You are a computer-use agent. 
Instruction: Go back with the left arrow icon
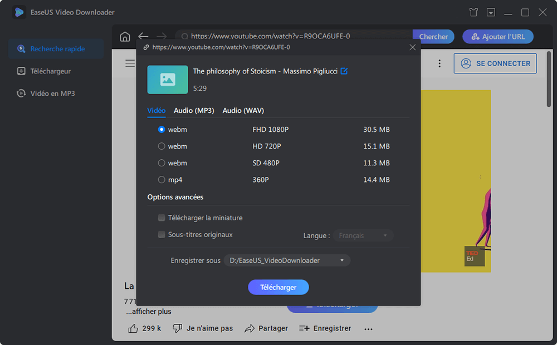coord(143,36)
